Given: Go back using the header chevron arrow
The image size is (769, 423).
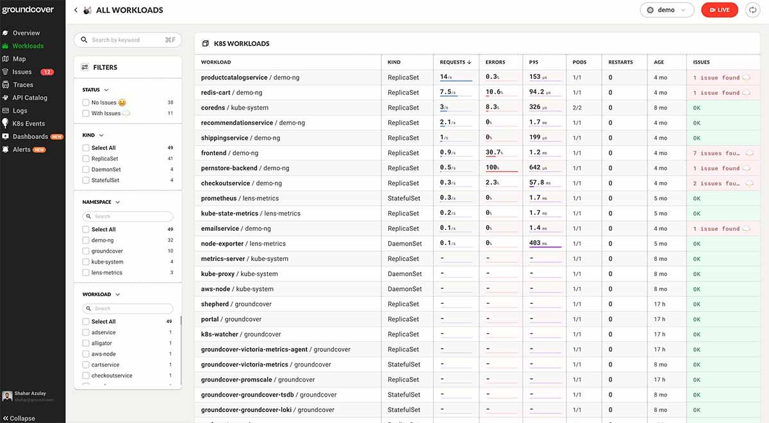Looking at the screenshot, I should (76, 10).
